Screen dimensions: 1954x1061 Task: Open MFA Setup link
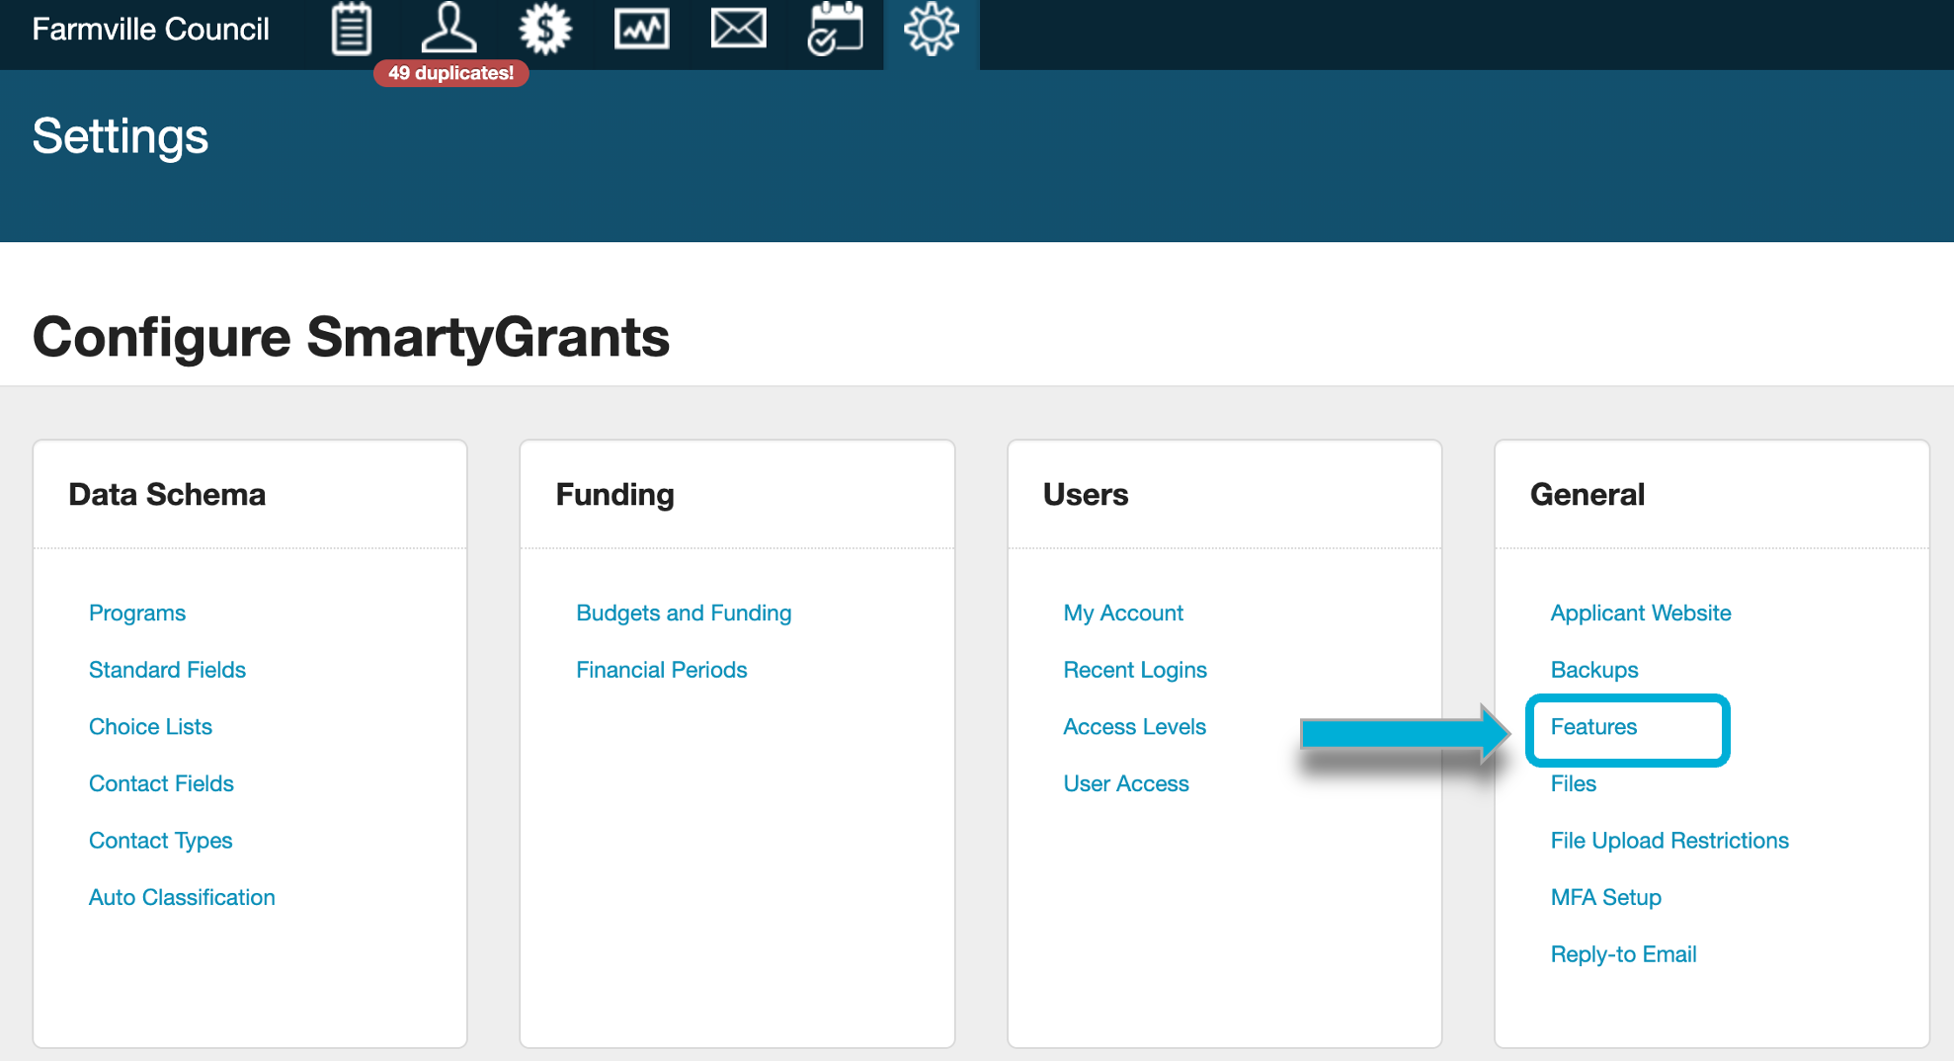click(1605, 897)
